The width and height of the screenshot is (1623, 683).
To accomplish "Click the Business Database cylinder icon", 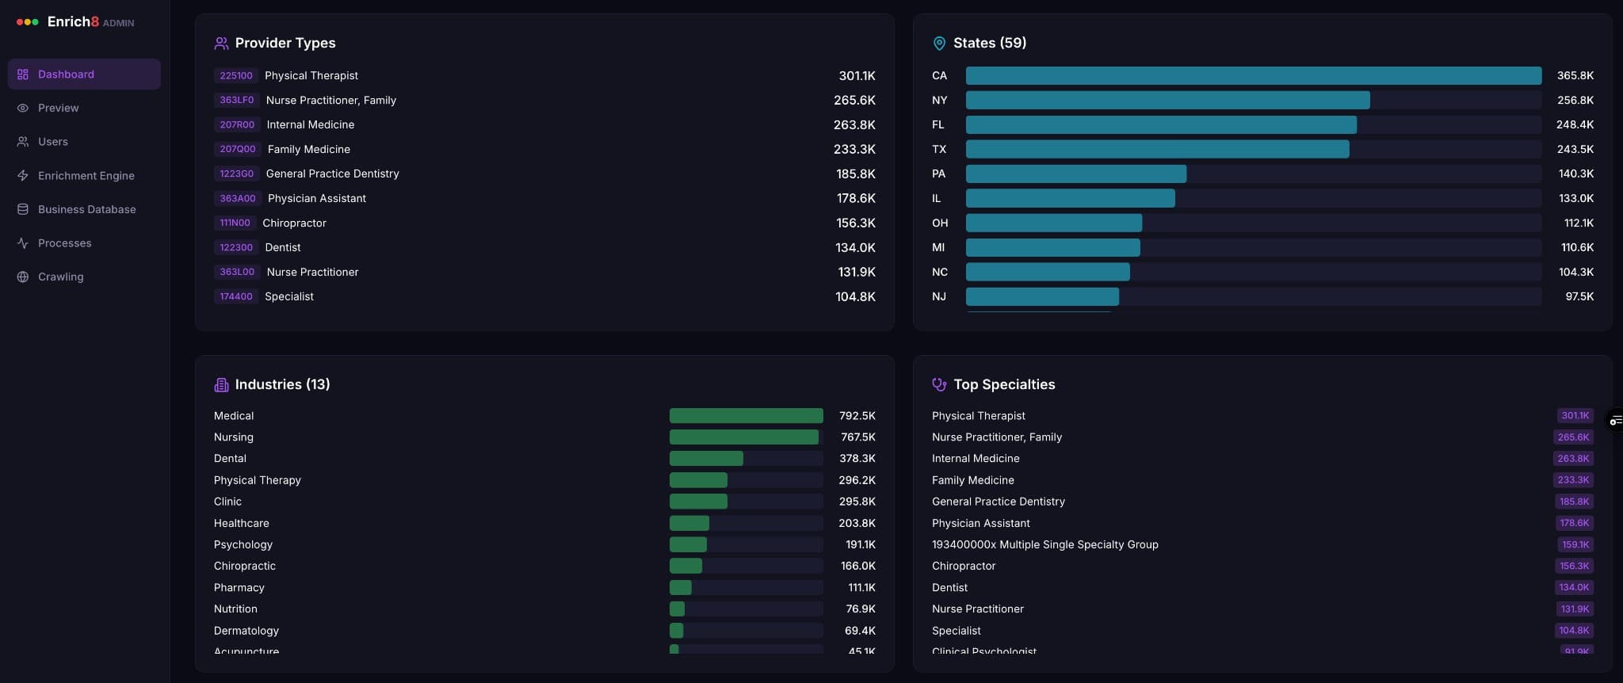I will pos(23,209).
